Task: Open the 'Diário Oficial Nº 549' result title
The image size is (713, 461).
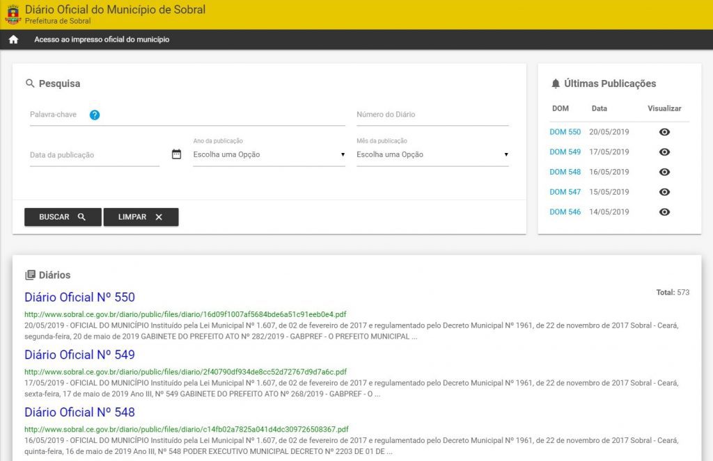Action: point(79,355)
